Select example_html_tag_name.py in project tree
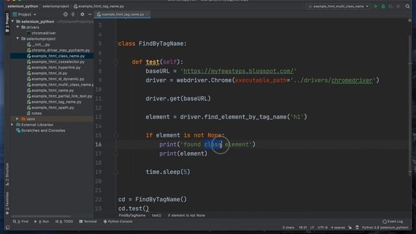 pyautogui.click(x=57, y=102)
